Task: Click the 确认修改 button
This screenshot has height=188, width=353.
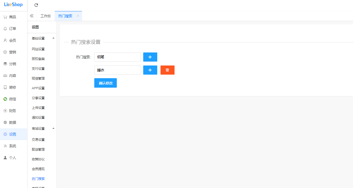Action: click(106, 83)
